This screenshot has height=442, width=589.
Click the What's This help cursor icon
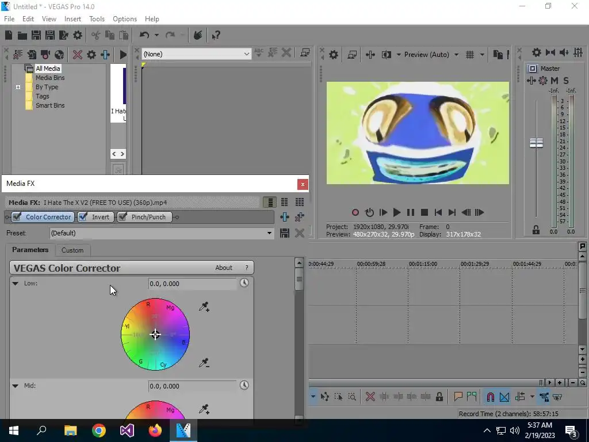216,35
